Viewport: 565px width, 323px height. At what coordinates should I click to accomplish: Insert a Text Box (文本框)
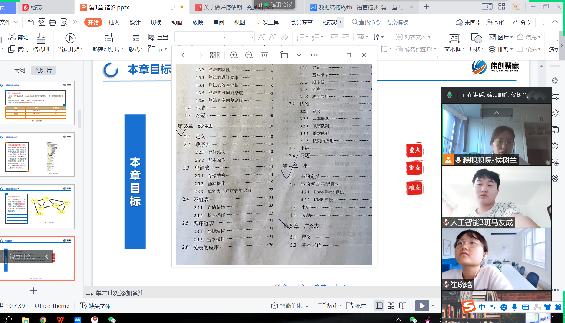[454, 43]
